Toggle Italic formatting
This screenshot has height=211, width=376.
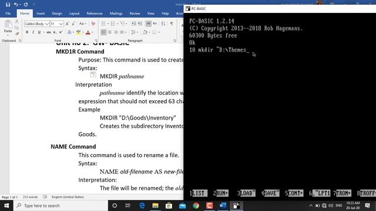(33, 32)
